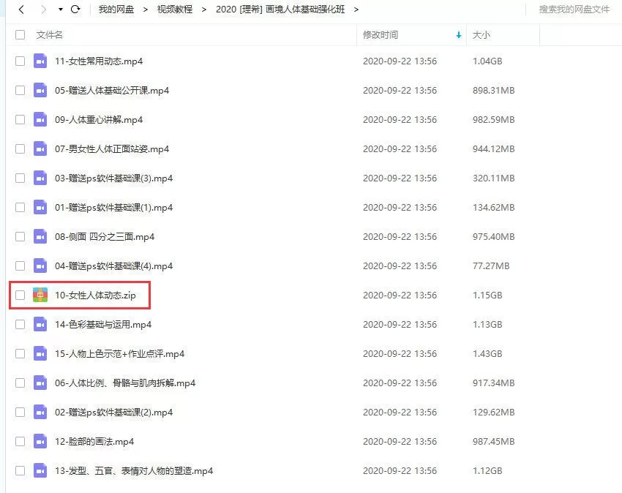Click video icon of 11-女性常用动态.mp4

click(x=40, y=61)
